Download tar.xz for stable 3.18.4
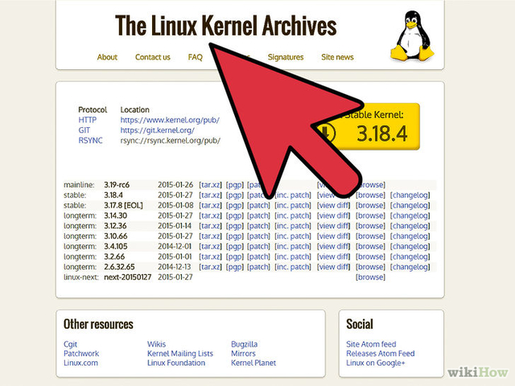Viewport: 515px width, 386px height. click(x=210, y=195)
